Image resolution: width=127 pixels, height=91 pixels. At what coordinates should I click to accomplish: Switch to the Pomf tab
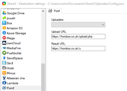coord(54,11)
